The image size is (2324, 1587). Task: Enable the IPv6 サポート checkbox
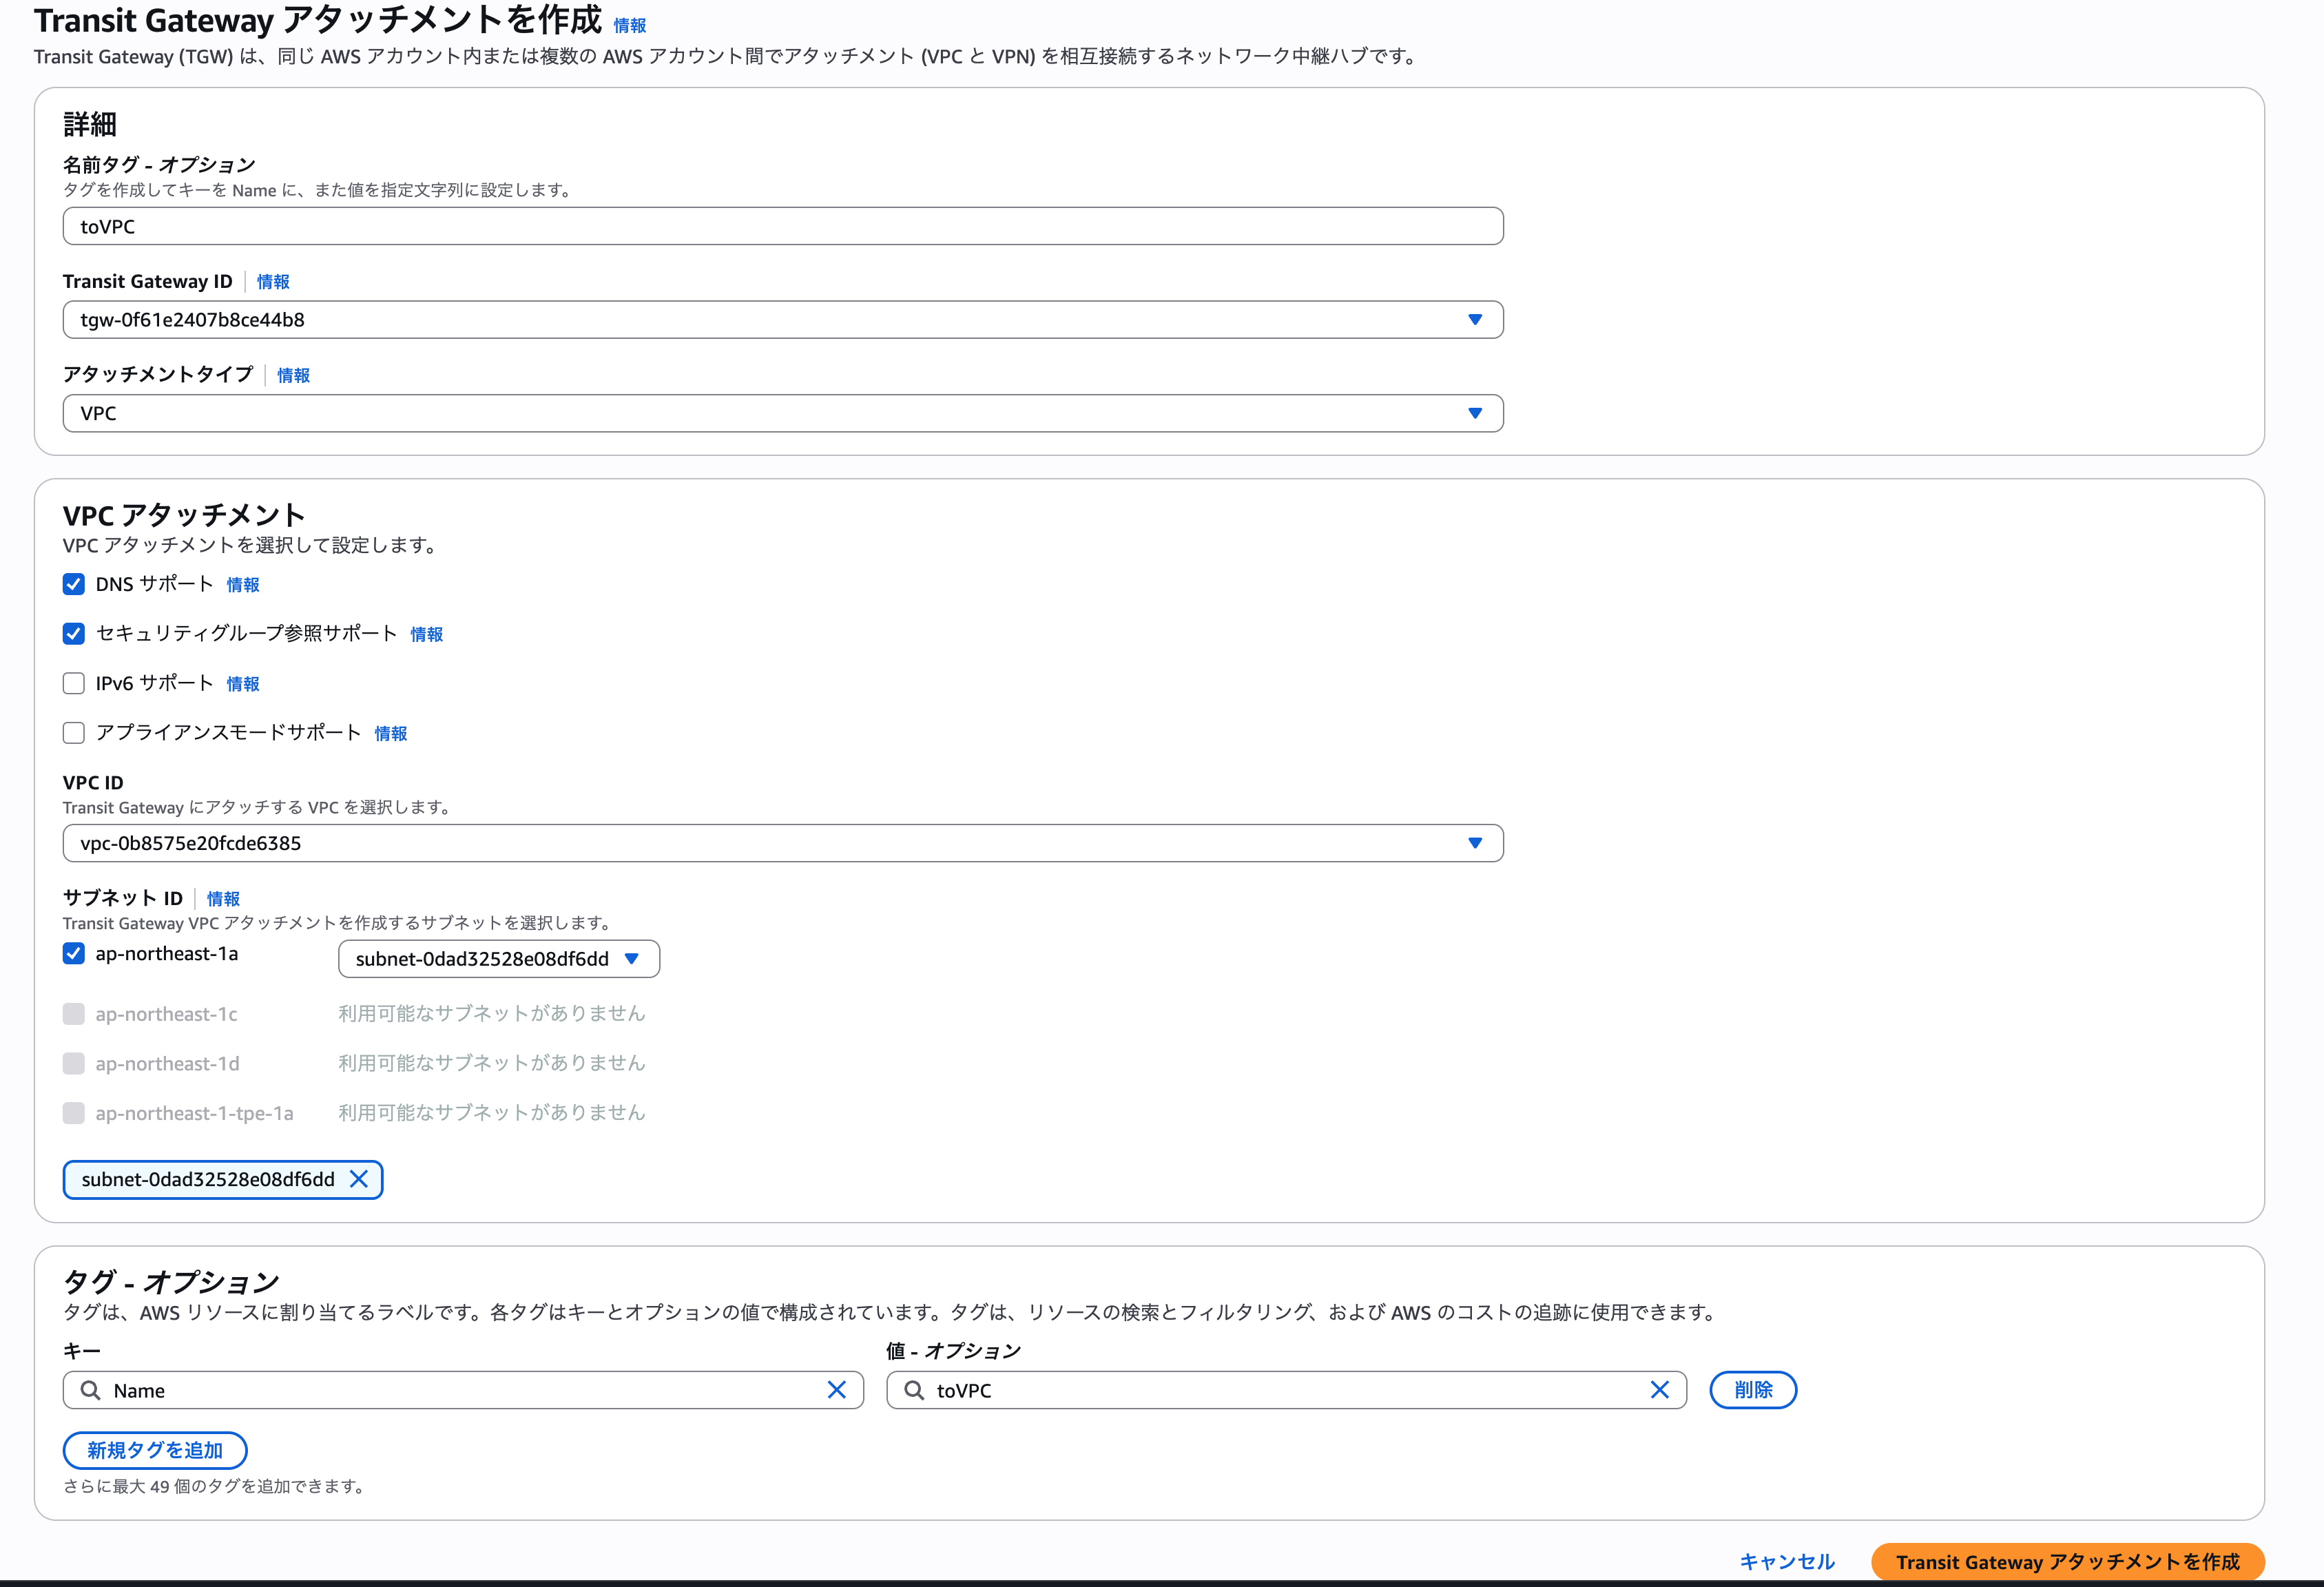(x=74, y=683)
